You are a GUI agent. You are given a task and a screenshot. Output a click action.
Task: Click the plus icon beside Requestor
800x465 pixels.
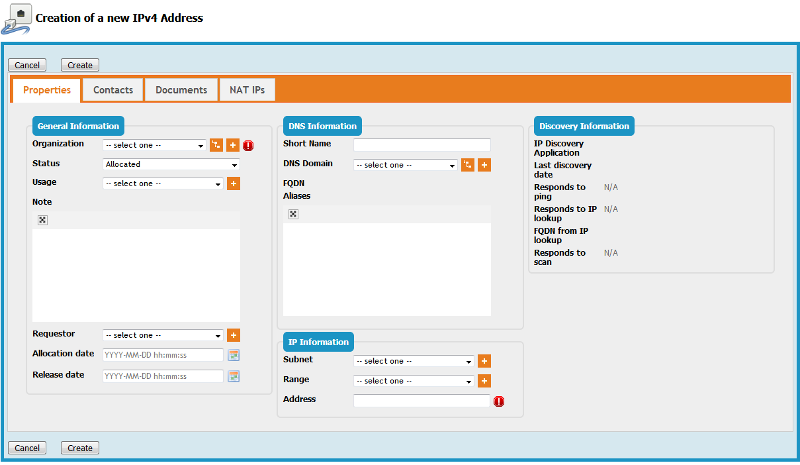click(x=233, y=335)
